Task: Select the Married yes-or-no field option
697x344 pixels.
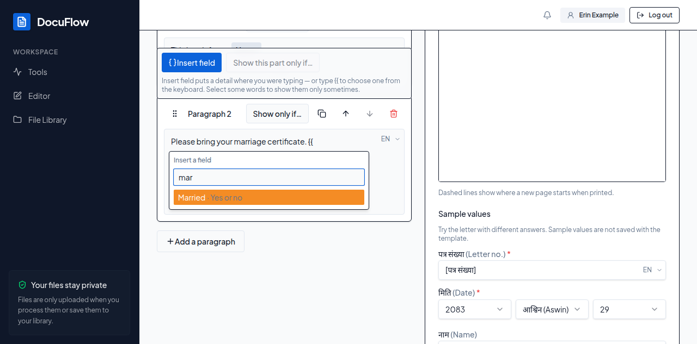Action: click(269, 197)
